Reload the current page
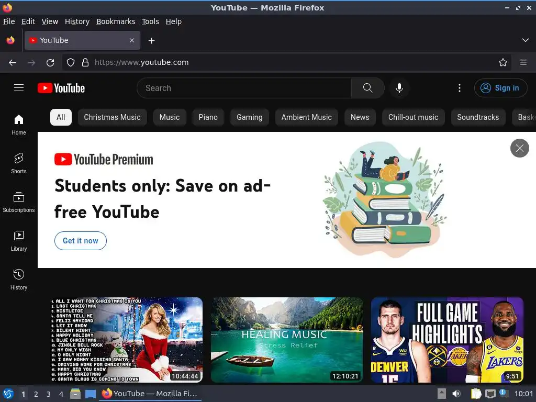Image resolution: width=536 pixels, height=402 pixels. pos(50,63)
